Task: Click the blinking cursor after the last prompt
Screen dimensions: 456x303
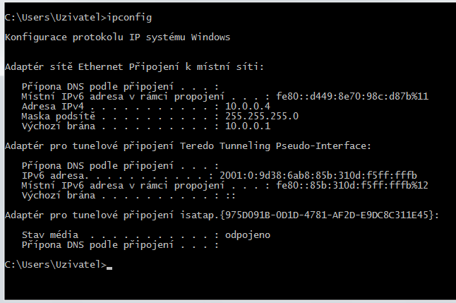Action: coord(109,267)
